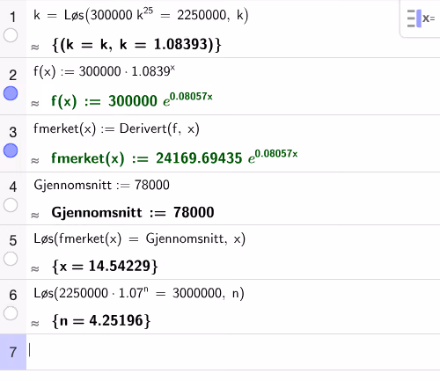440x381 pixels.
Task: Click result {x = 14.54229}
Action: tap(105, 267)
